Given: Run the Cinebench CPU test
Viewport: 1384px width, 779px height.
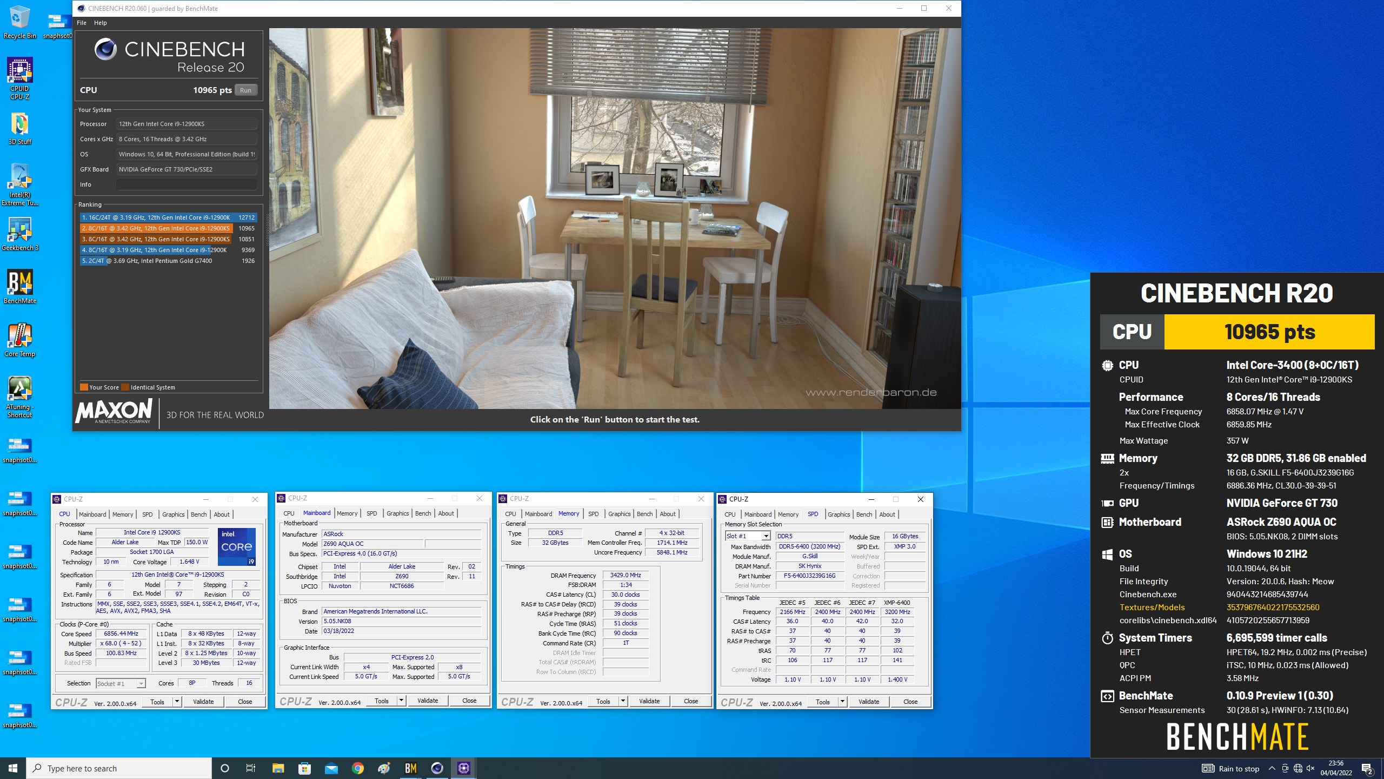Looking at the screenshot, I should pyautogui.click(x=245, y=90).
